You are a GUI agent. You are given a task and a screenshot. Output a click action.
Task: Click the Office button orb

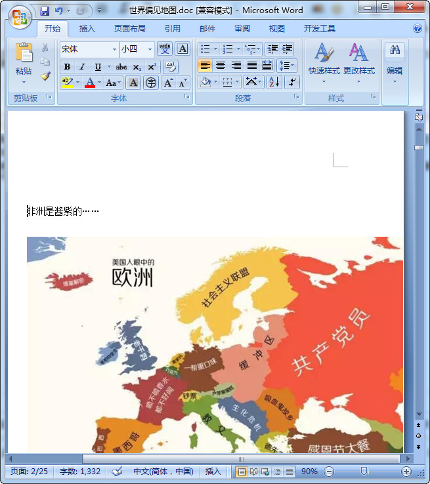click(20, 16)
